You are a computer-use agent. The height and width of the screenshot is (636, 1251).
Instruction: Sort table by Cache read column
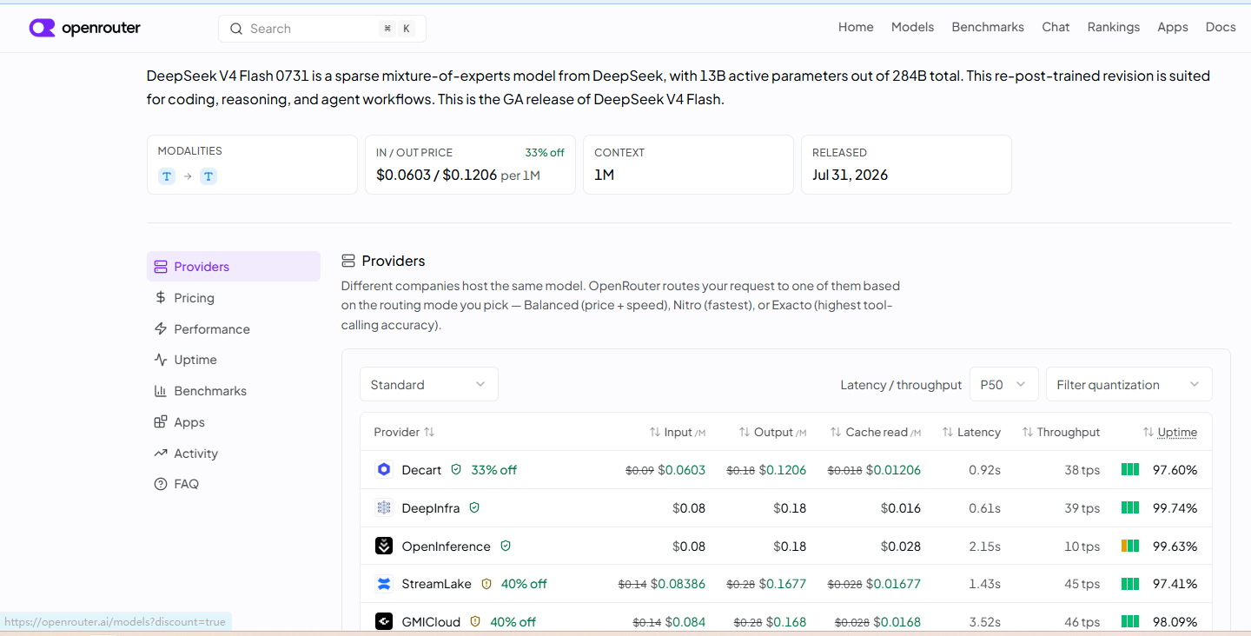tap(875, 432)
